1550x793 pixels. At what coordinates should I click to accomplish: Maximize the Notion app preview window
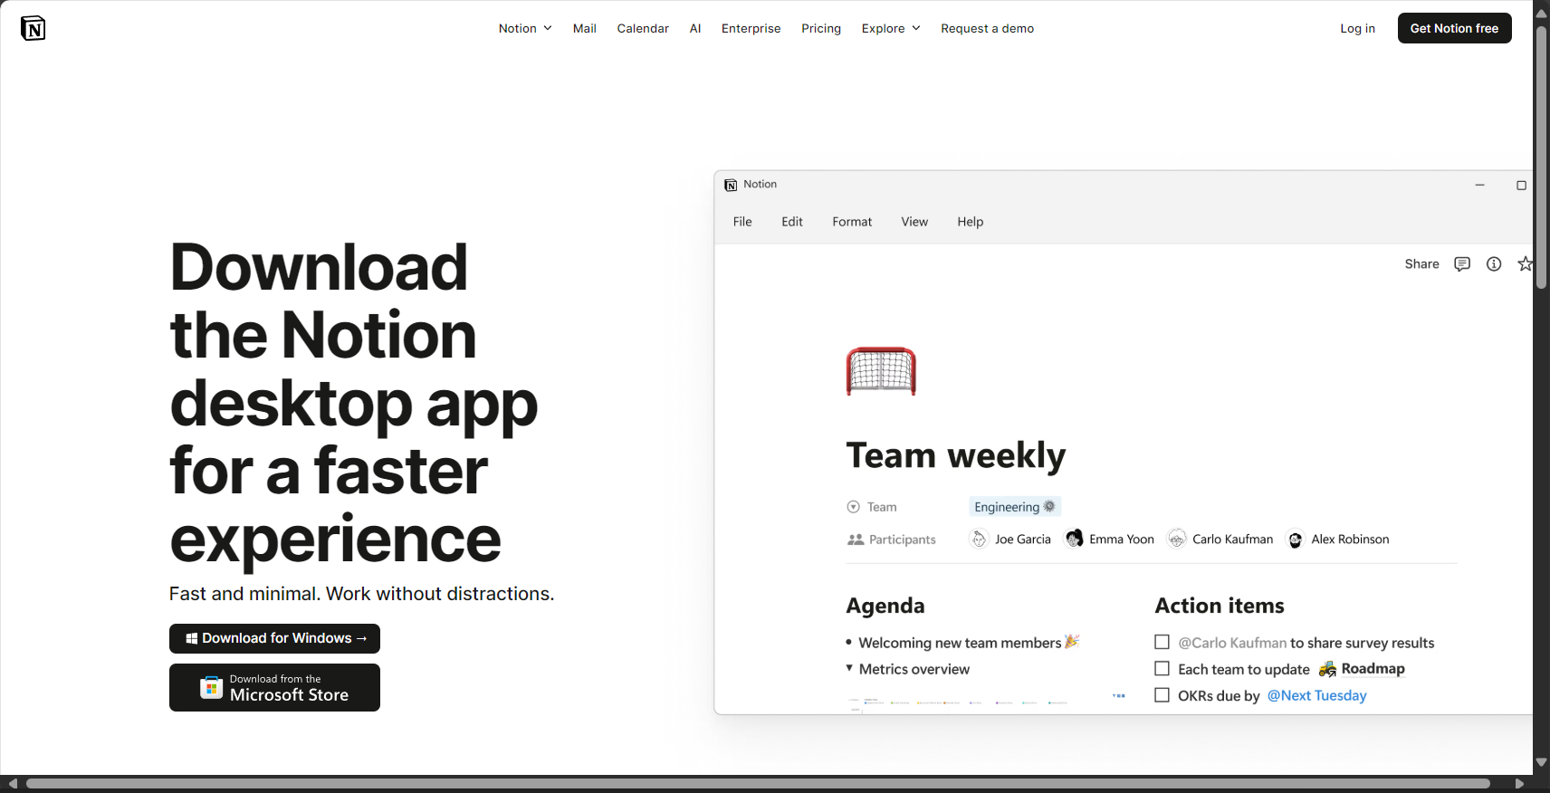click(x=1521, y=185)
